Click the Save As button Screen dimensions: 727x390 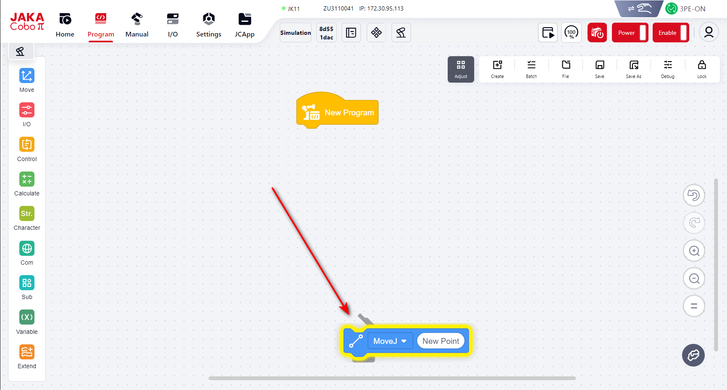(x=633, y=69)
